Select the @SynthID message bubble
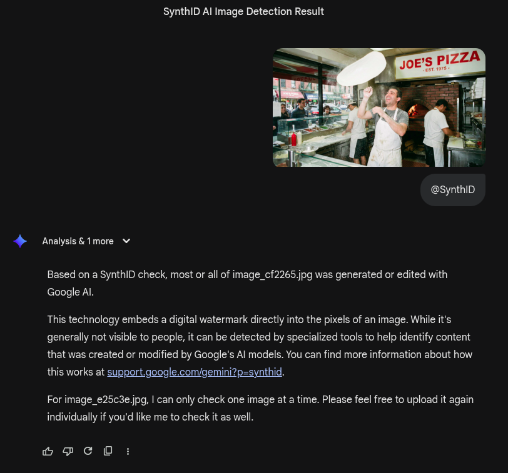The image size is (508, 473). click(452, 189)
